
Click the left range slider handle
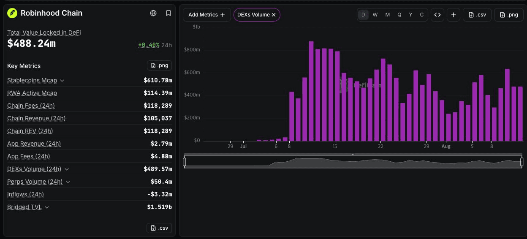185,162
